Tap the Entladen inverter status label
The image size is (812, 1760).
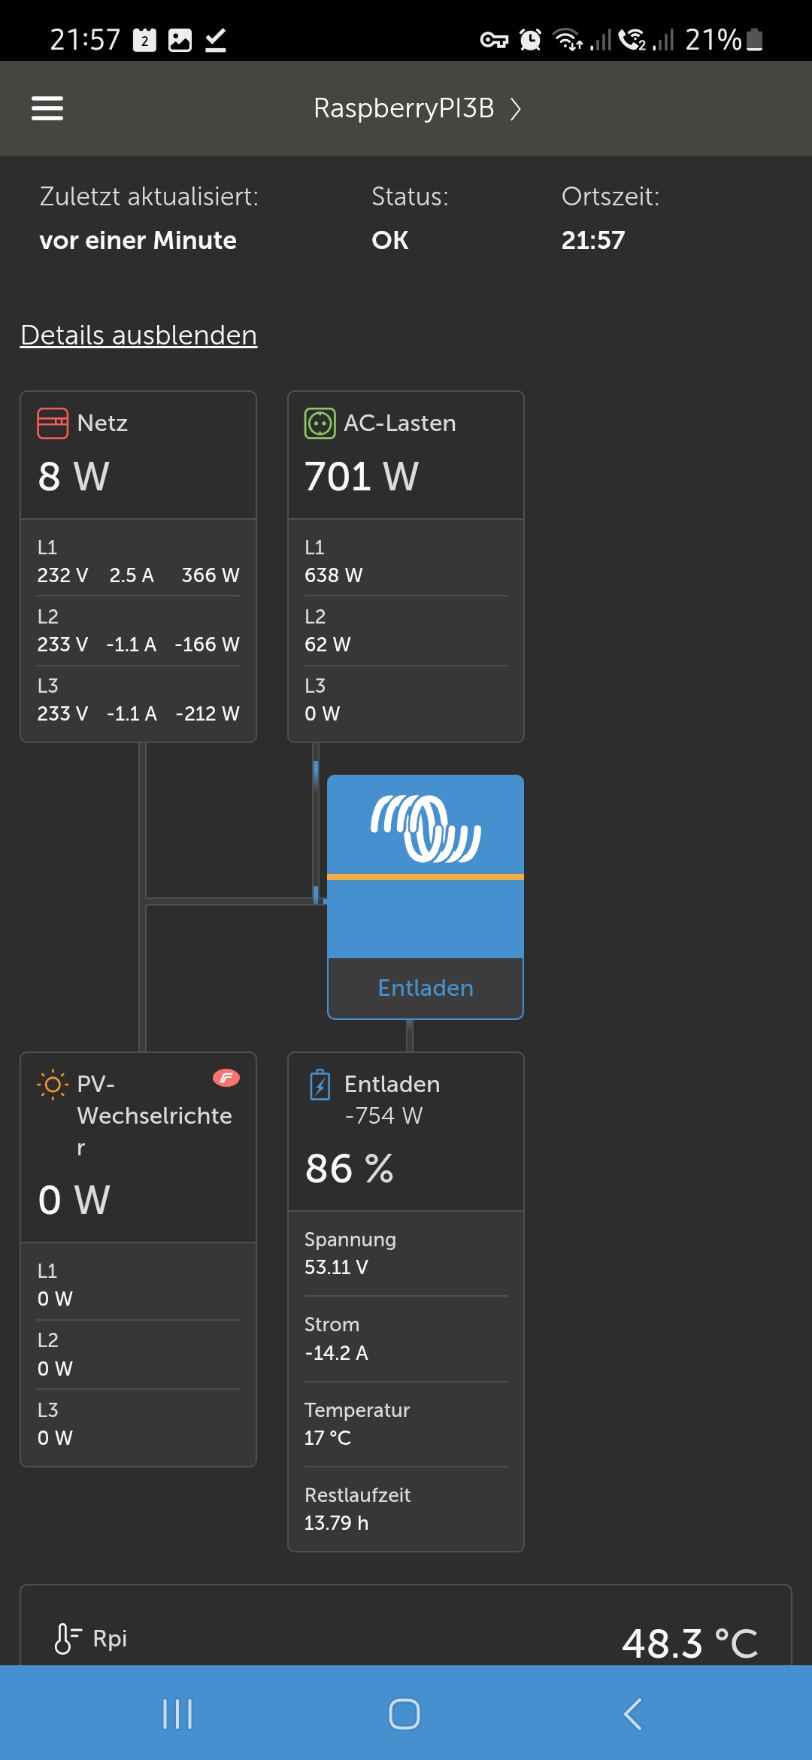[426, 988]
